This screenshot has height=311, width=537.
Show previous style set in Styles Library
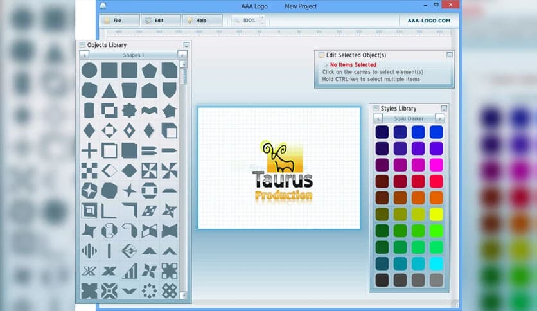click(x=378, y=118)
